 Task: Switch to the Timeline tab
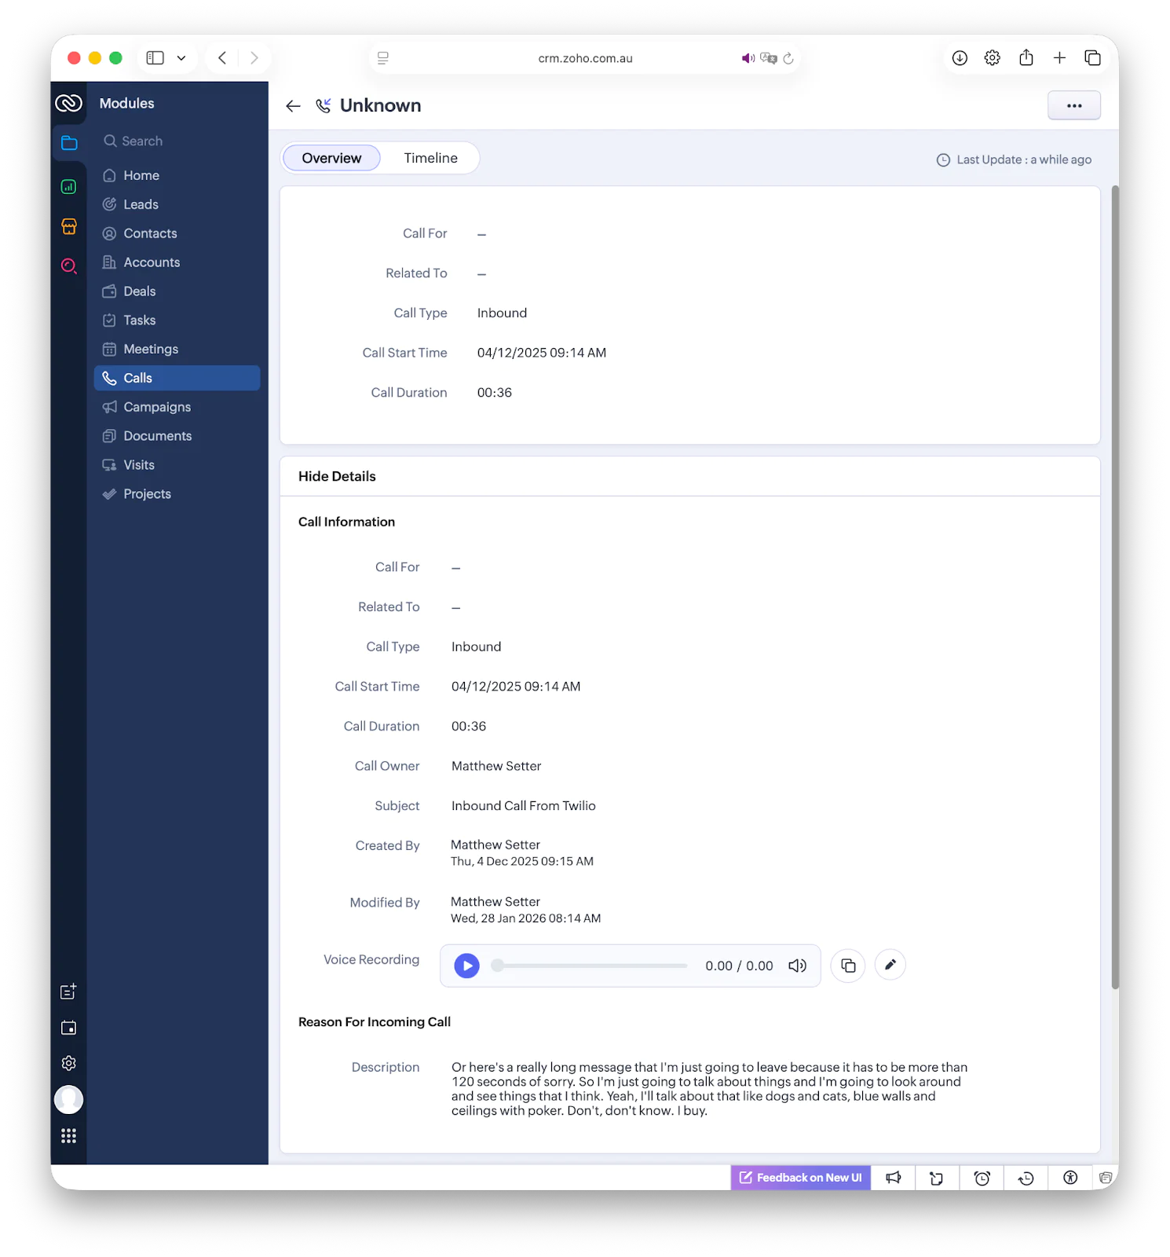coord(430,158)
